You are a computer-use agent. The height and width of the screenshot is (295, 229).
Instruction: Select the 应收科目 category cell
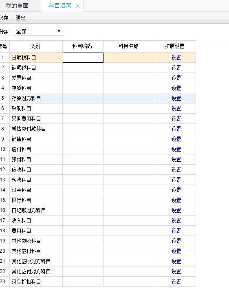pyautogui.click(x=36, y=170)
